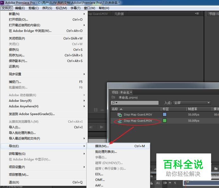The image size is (219, 188).
Task: Select 批处理列表(B)... in export submenu
Action: point(118,152)
